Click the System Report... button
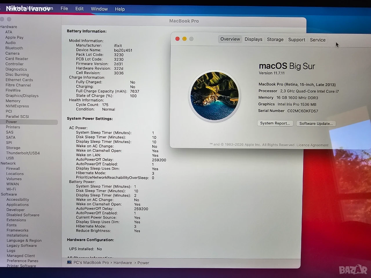The height and width of the screenshot is (278, 371). [275, 123]
